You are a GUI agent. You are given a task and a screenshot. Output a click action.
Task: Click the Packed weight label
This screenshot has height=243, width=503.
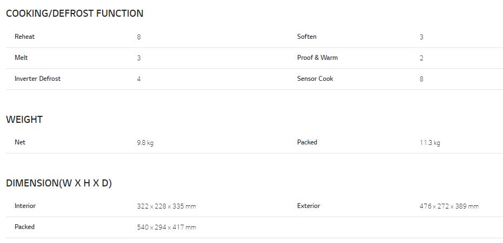pos(307,142)
